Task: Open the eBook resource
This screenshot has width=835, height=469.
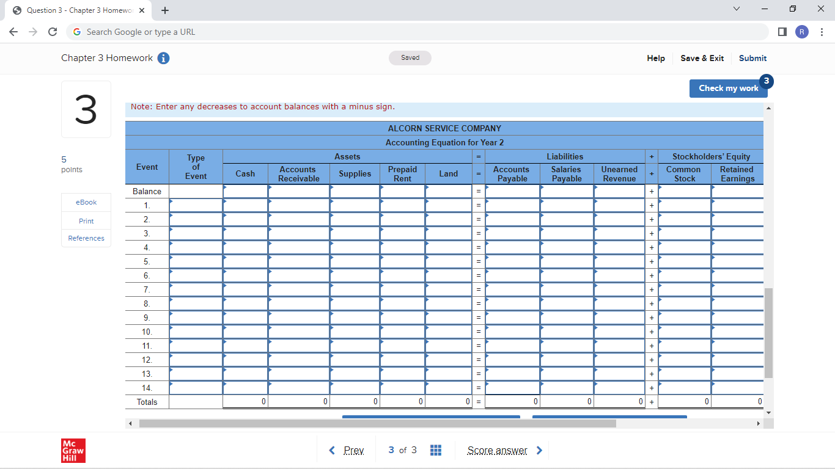Action: 86,202
